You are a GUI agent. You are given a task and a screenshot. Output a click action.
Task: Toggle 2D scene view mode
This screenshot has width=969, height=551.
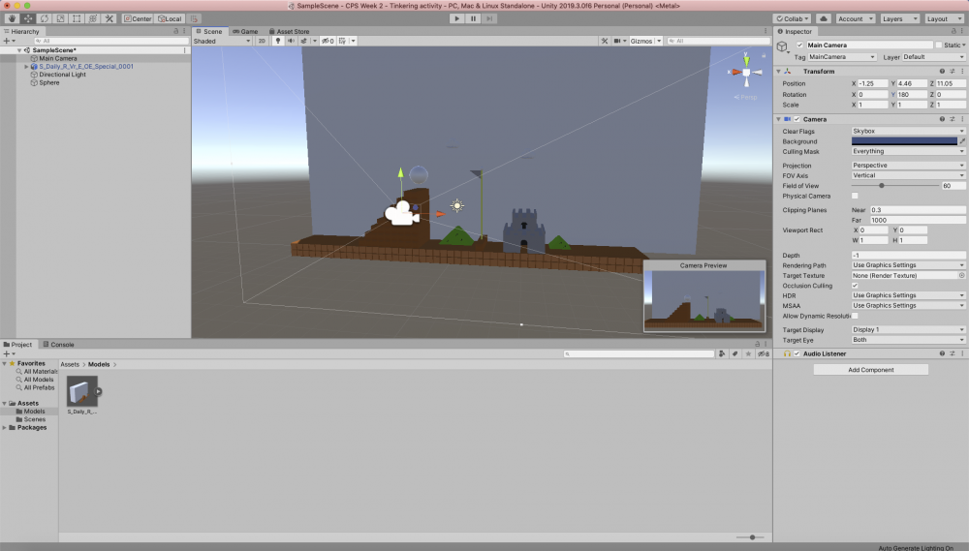262,41
